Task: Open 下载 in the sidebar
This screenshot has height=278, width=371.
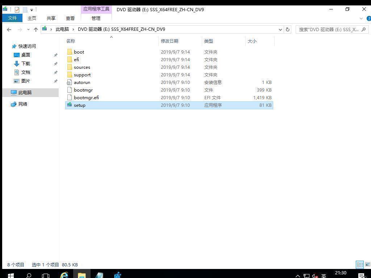Action: tap(26, 64)
